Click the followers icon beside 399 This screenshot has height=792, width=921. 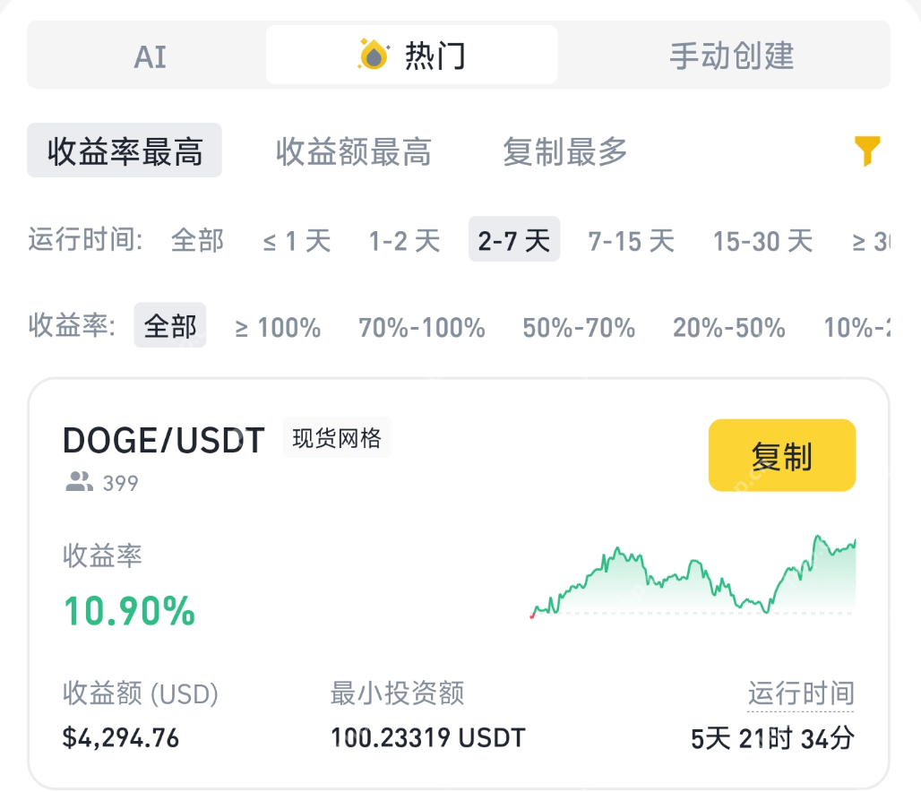(77, 483)
